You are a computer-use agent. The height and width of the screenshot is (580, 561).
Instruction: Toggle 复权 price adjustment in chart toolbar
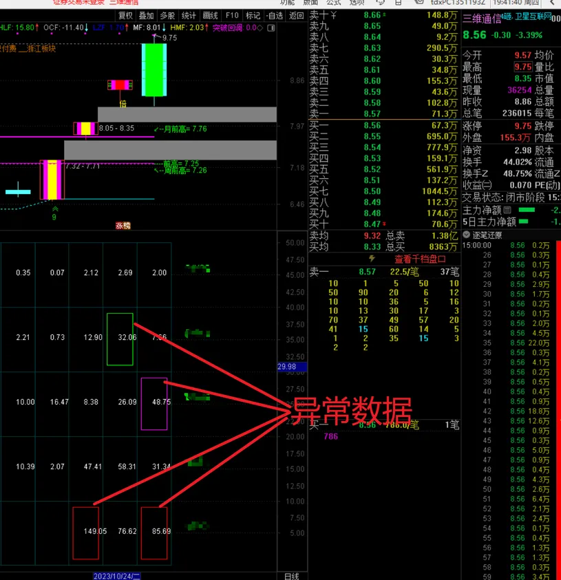pyautogui.click(x=125, y=15)
